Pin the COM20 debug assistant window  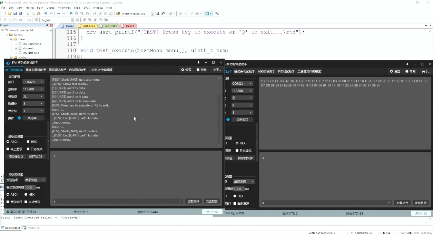click(198, 62)
